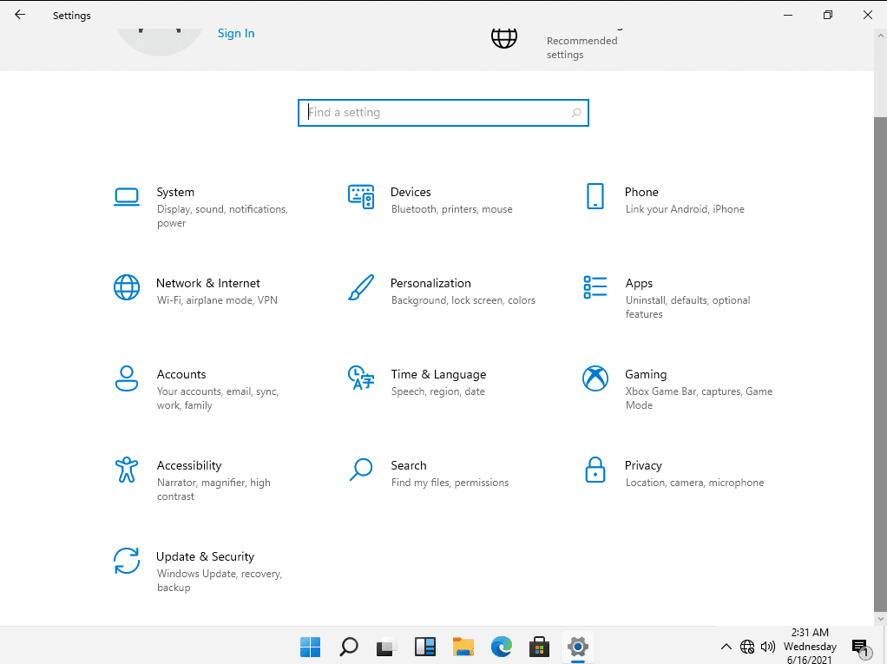
Task: Open the System category title
Action: click(x=175, y=193)
